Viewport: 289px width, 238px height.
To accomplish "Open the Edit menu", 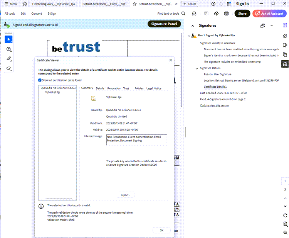I will pyautogui.click(x=23, y=14).
